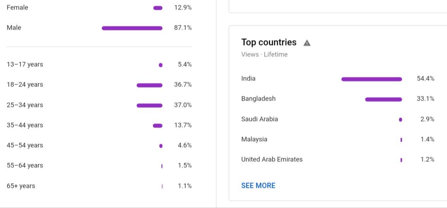
Task: Select the Saudi Arabia country row
Action: [338, 119]
